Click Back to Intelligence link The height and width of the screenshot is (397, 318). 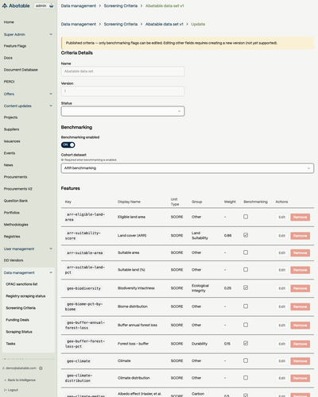click(20, 380)
